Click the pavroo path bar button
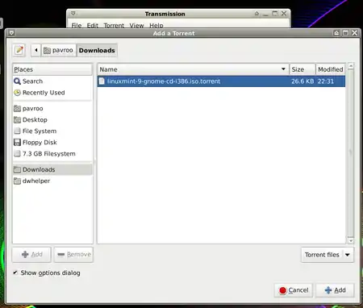363x308 pixels. tap(58, 50)
